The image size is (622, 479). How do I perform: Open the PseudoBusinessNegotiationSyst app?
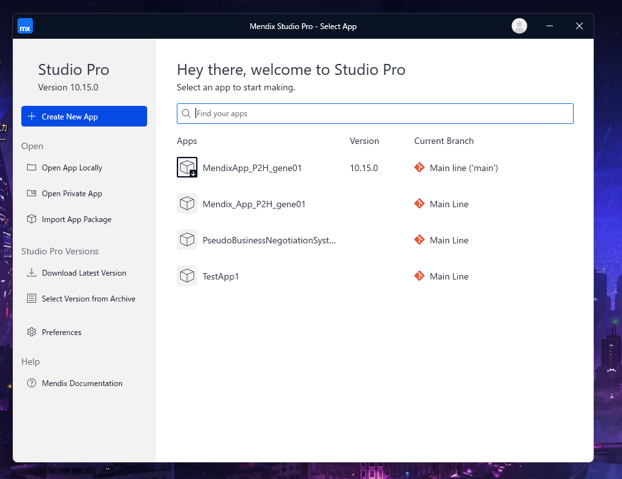click(268, 240)
